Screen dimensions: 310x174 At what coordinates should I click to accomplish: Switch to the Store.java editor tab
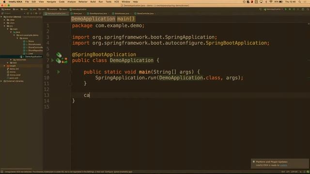77,14
